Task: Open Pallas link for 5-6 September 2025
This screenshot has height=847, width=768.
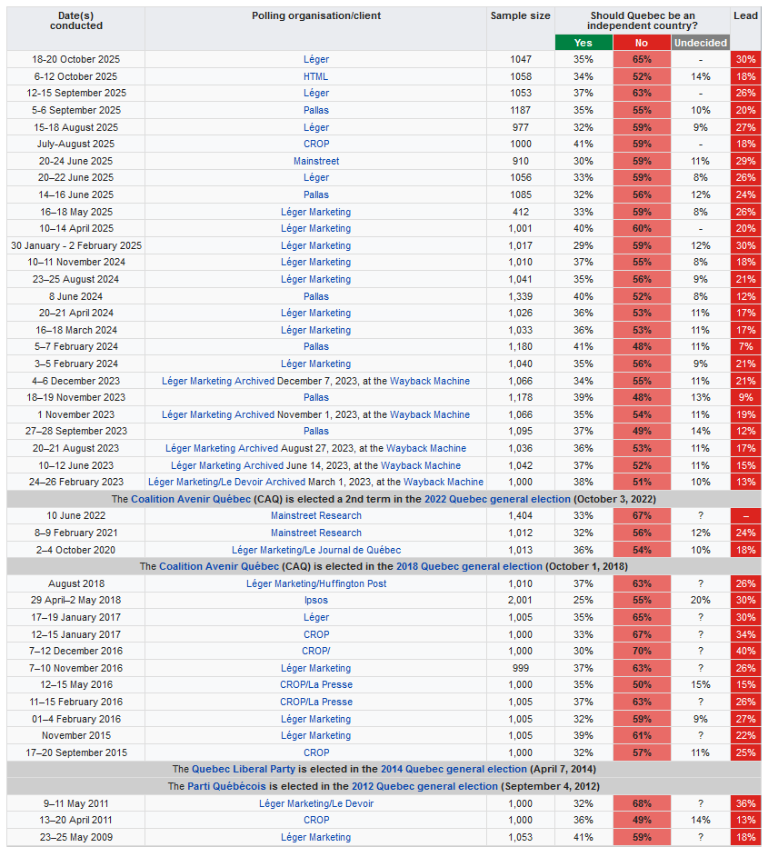Action: coord(316,110)
